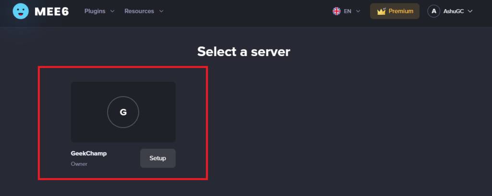The image size is (492, 196).
Task: Click the Premium button
Action: pos(394,11)
